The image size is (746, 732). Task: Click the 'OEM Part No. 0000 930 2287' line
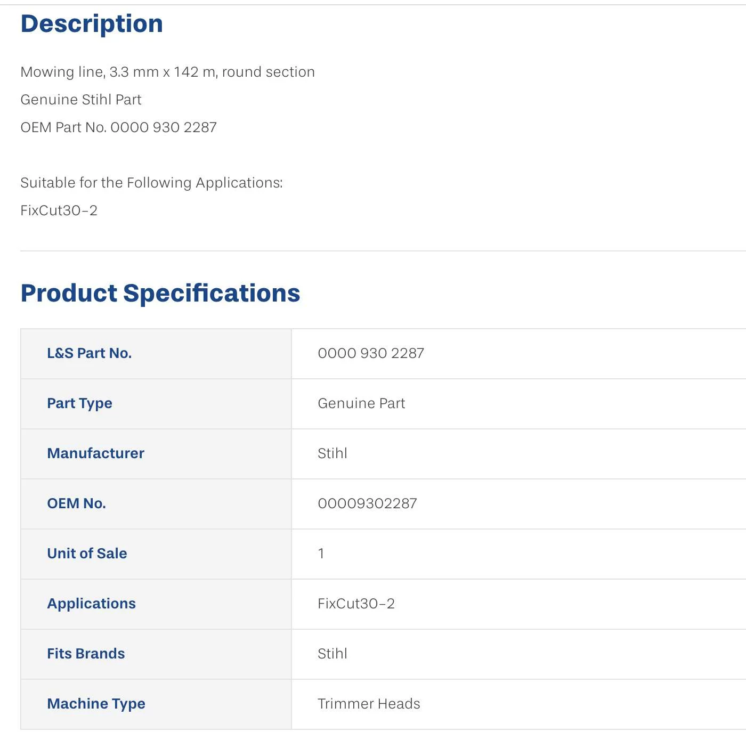(119, 127)
